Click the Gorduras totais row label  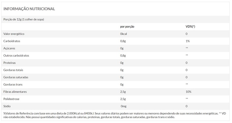click(13, 70)
